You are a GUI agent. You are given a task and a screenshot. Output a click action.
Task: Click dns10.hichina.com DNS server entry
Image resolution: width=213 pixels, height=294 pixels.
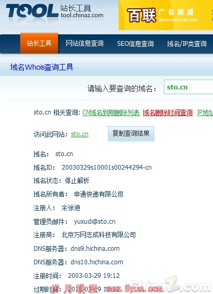tap(97, 262)
